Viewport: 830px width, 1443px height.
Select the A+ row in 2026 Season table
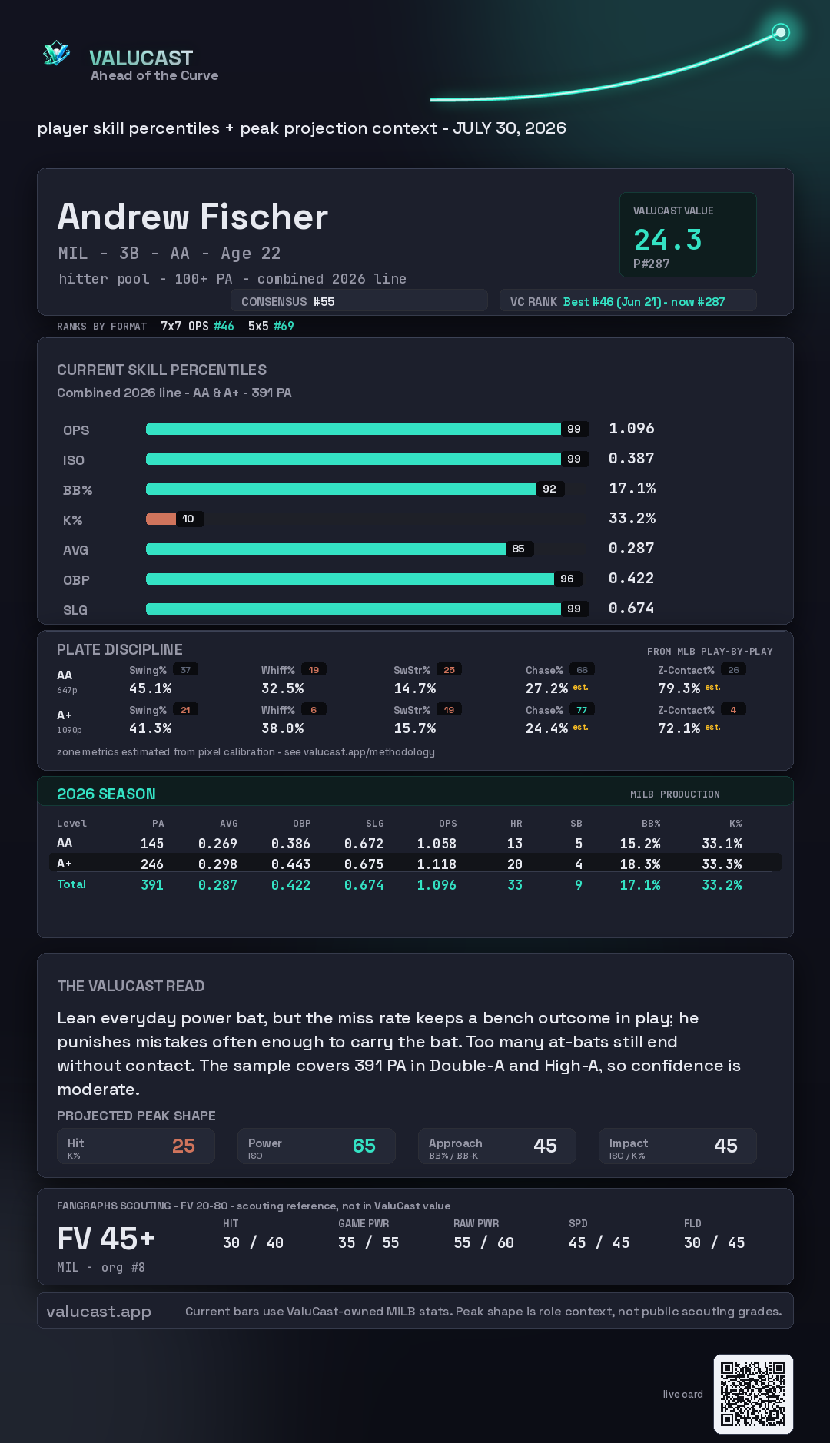(x=415, y=863)
